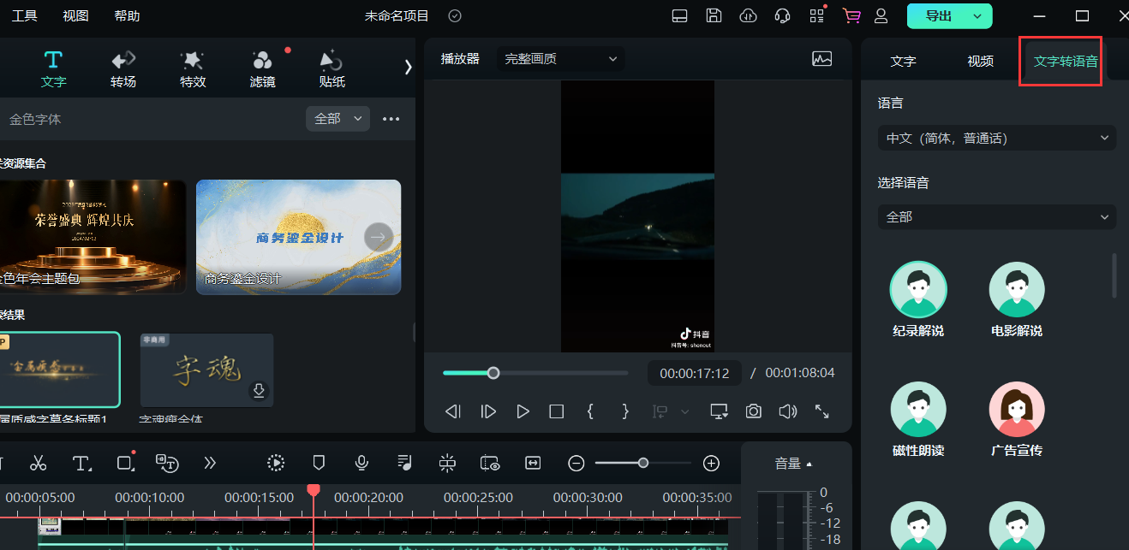Open the 中文（简体，普通话）language dropdown
This screenshot has height=550, width=1129.
click(x=996, y=138)
